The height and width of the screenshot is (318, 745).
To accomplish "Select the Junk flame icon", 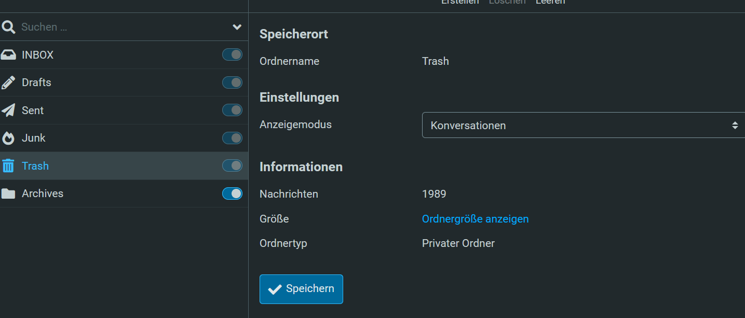I will pos(8,138).
